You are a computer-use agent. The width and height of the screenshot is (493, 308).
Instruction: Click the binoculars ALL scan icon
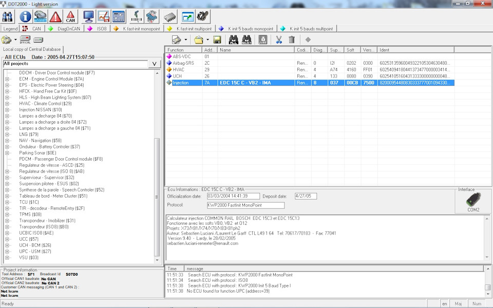pyautogui.click(x=233, y=40)
